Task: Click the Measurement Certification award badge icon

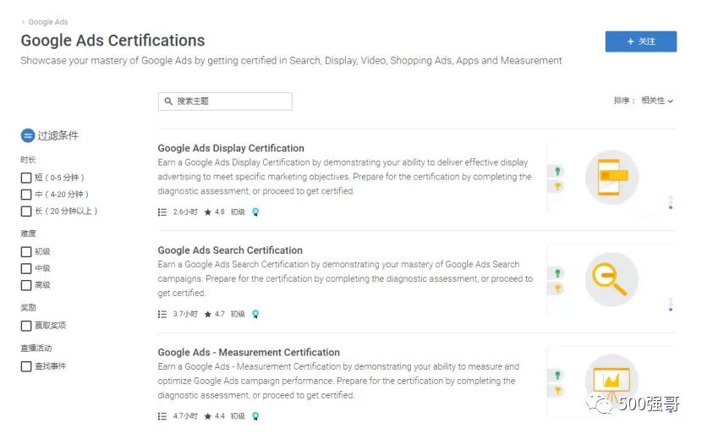Action: point(255,416)
